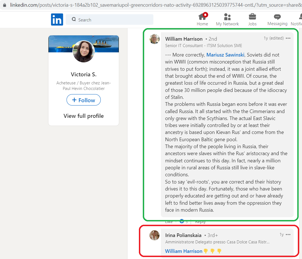Open the Home navigation icon
Image resolution: width=302 pixels, height=259 pixels.
[x=203, y=17]
